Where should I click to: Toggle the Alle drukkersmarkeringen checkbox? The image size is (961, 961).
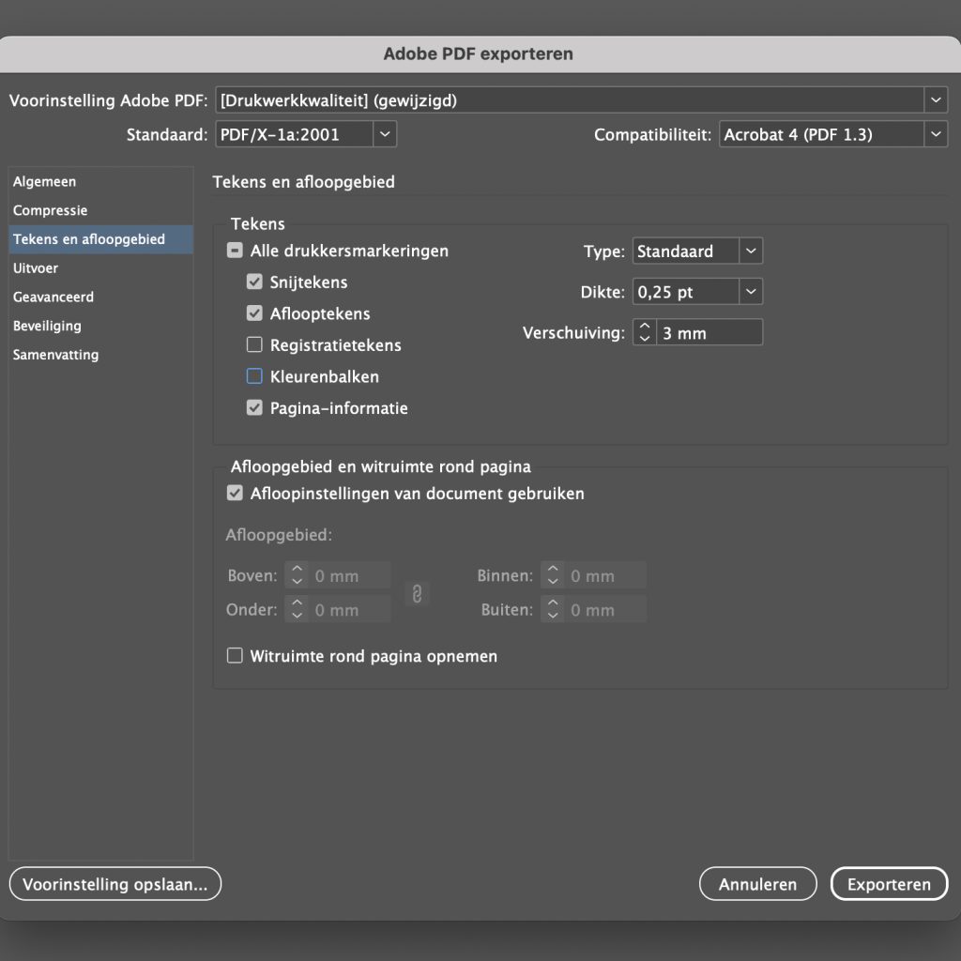(x=235, y=250)
